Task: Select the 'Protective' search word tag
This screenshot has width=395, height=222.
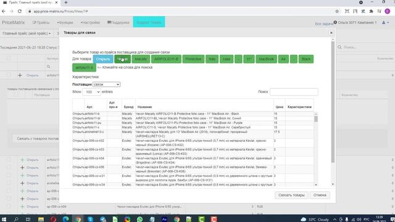Action: pyautogui.click(x=193, y=59)
